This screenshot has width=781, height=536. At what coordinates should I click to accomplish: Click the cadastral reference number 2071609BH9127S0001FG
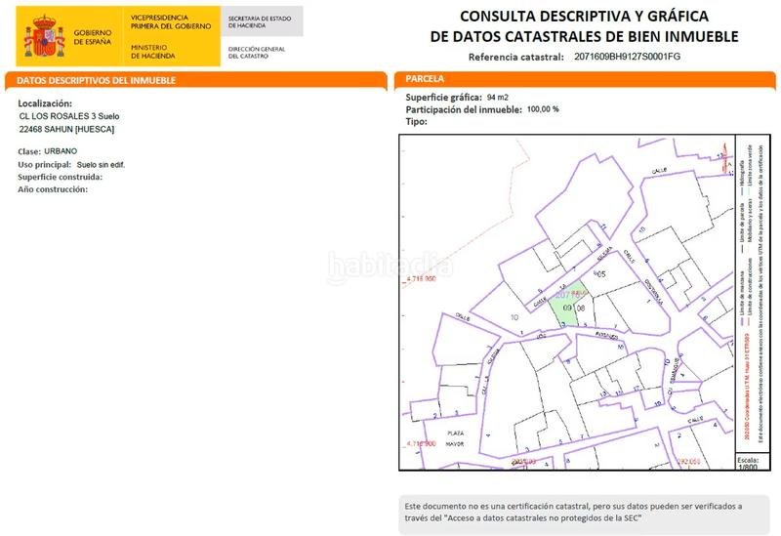pos(627,57)
